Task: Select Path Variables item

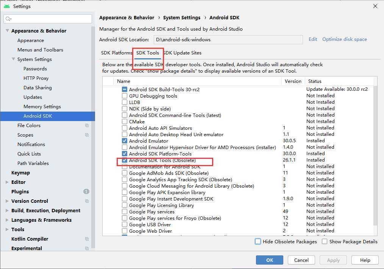Action: pyautogui.click(x=33, y=163)
